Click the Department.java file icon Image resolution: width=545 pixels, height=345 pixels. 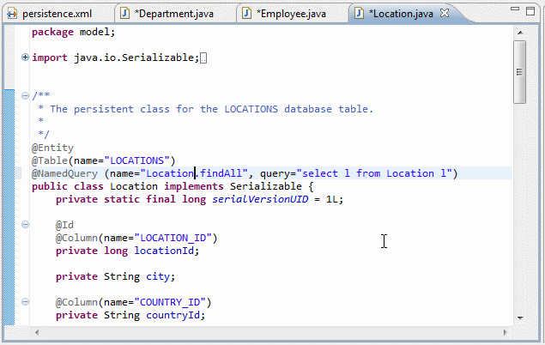point(124,14)
